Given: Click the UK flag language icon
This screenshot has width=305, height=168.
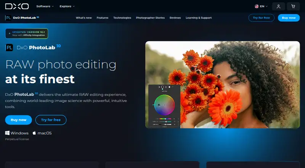Looking at the screenshot, I should (257, 6).
